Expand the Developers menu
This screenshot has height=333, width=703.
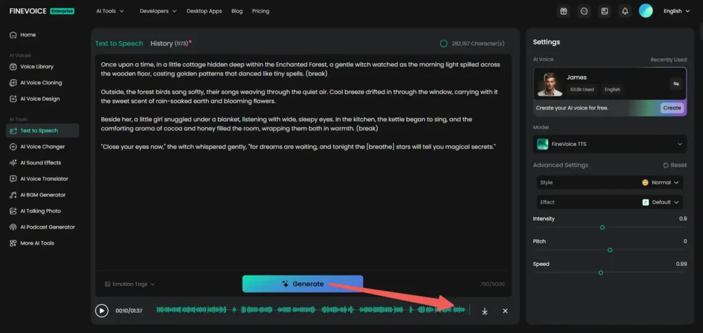[x=158, y=11]
